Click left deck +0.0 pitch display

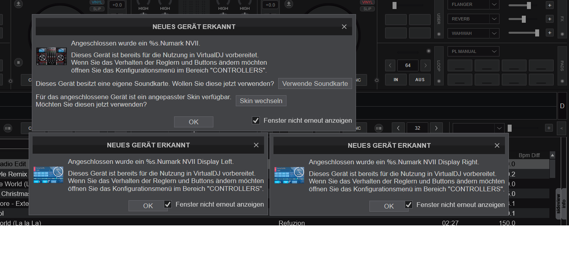pos(117,5)
